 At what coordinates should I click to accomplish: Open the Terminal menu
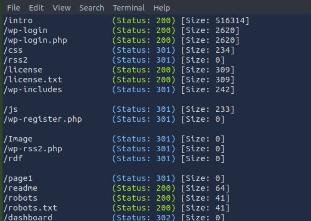click(129, 8)
